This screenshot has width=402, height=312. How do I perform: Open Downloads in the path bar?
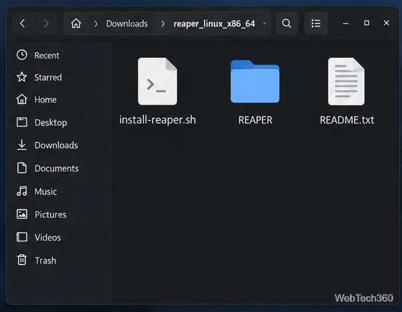click(x=127, y=23)
